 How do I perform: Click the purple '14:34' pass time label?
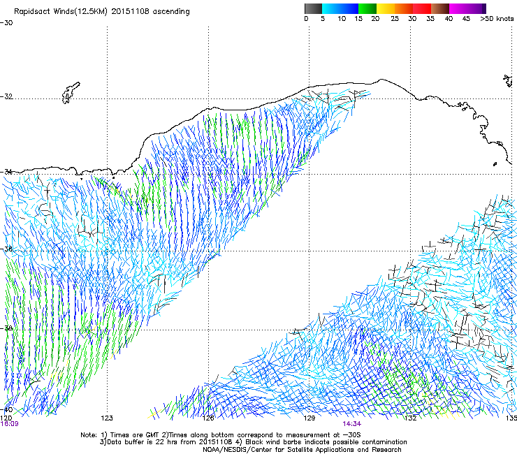click(352, 424)
